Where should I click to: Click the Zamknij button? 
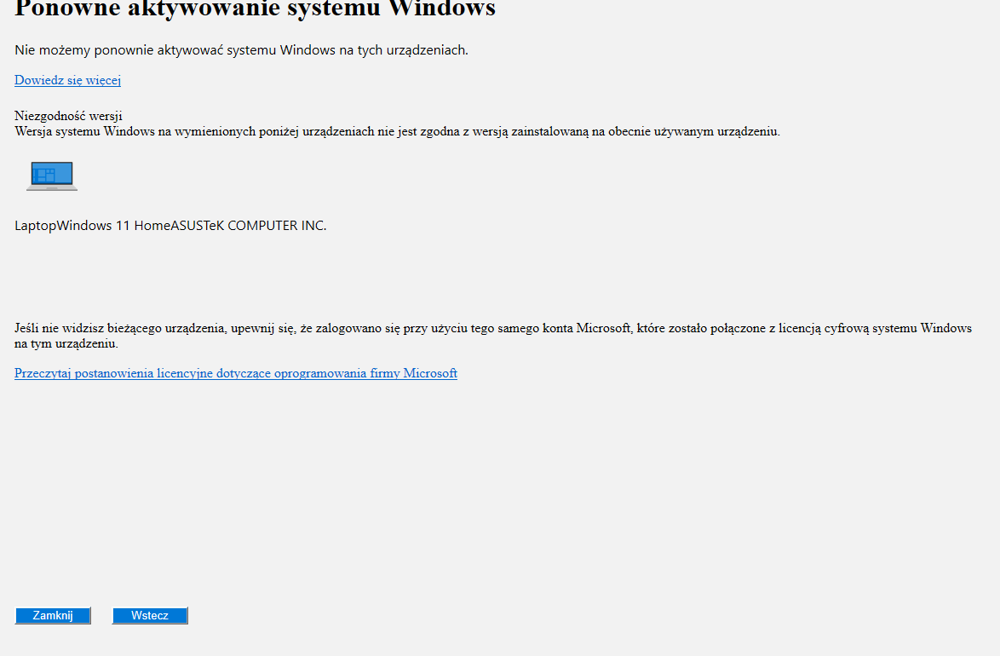[x=53, y=615]
